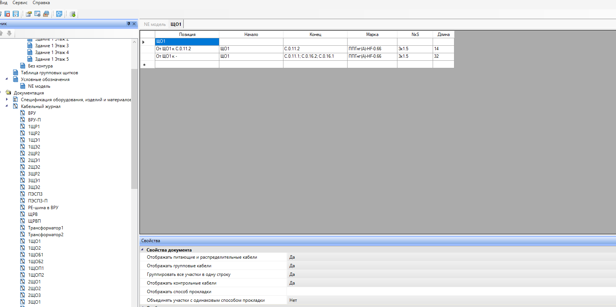Click the navigator tree scrollbar up arrow
616x307 pixels.
(135, 42)
